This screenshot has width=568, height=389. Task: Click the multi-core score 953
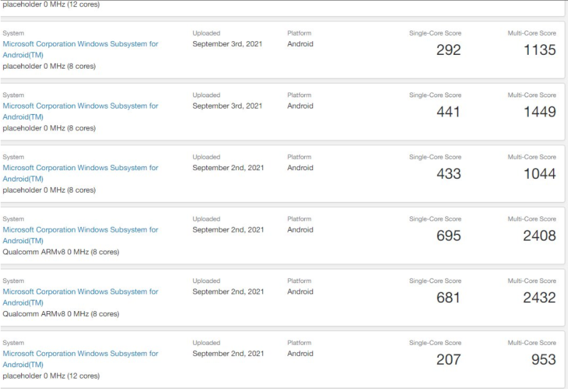click(543, 359)
